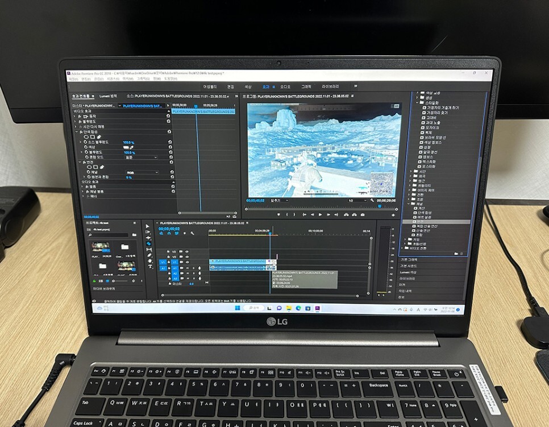Open timeline display settings wrench

[192, 233]
